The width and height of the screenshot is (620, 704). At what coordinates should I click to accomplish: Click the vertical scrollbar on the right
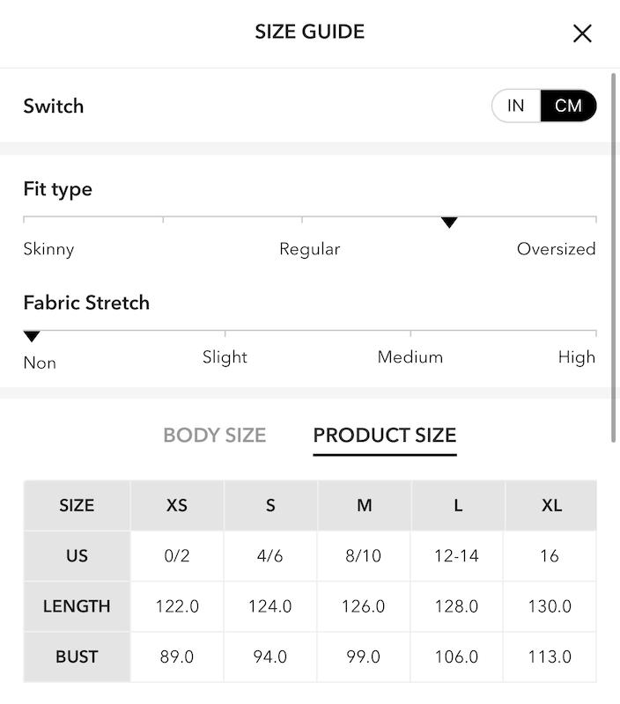pos(613,258)
